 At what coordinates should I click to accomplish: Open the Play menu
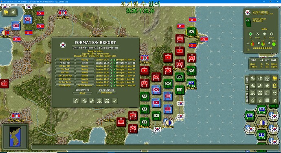tap(7, 5)
